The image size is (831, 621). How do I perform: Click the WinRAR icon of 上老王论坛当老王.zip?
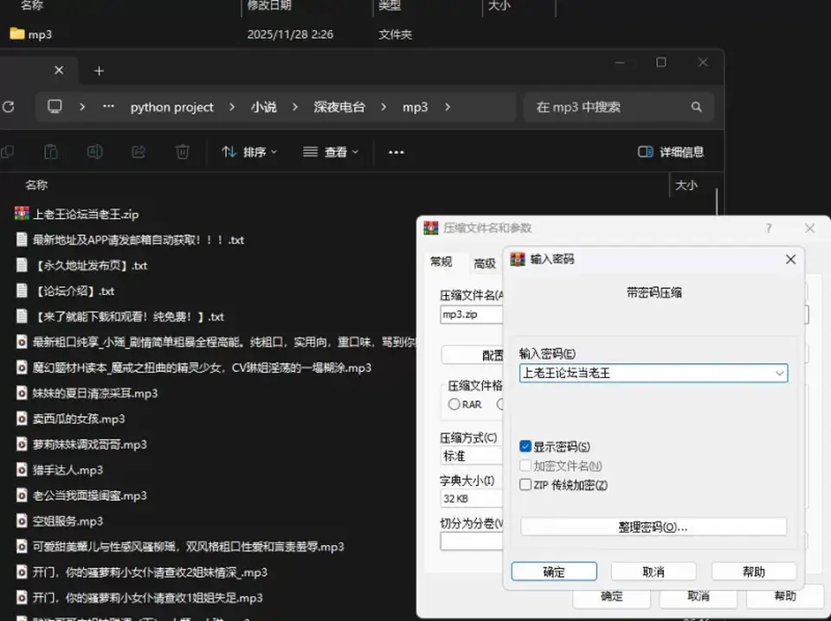pos(22,214)
